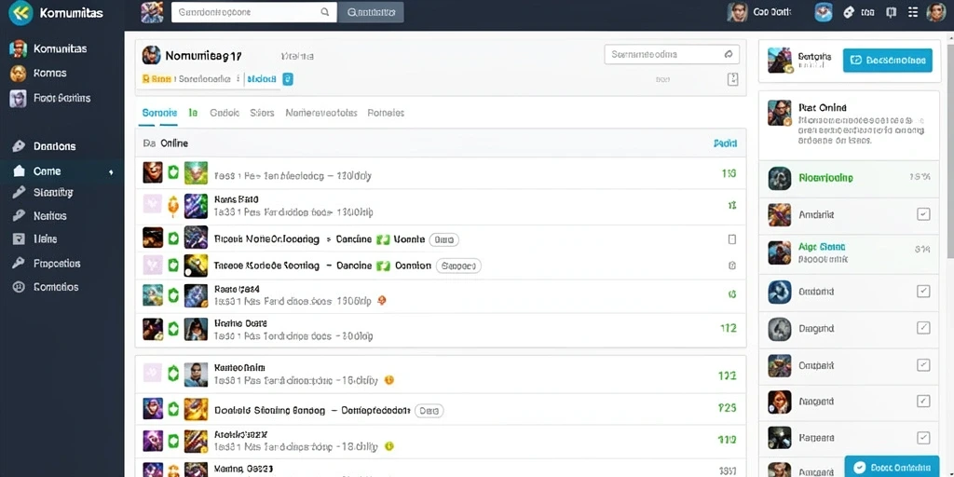Open the options dots beside Serorlooarle
This screenshot has width=954, height=477.
point(238,78)
